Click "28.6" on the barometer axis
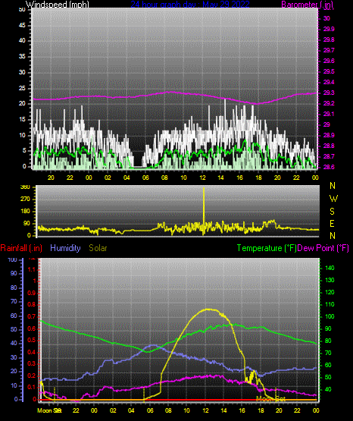353x421 pixels. (x=329, y=167)
